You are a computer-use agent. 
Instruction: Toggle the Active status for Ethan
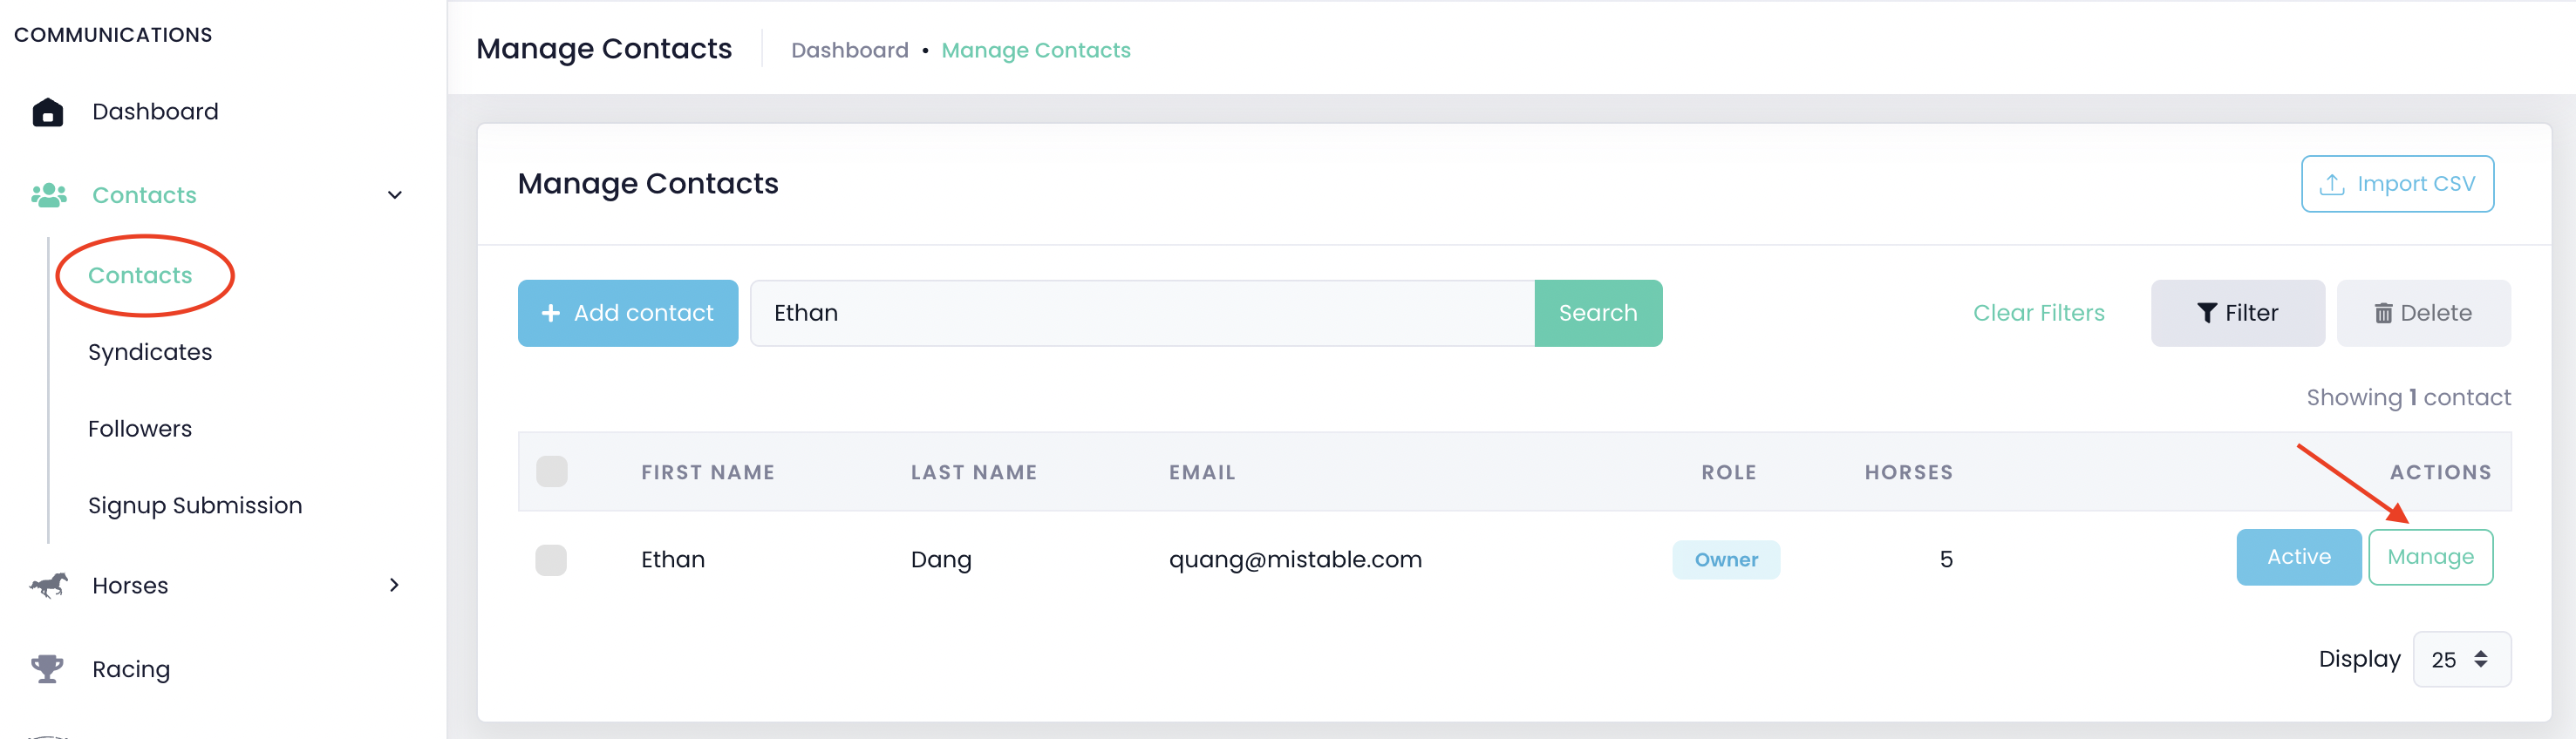[2297, 557]
